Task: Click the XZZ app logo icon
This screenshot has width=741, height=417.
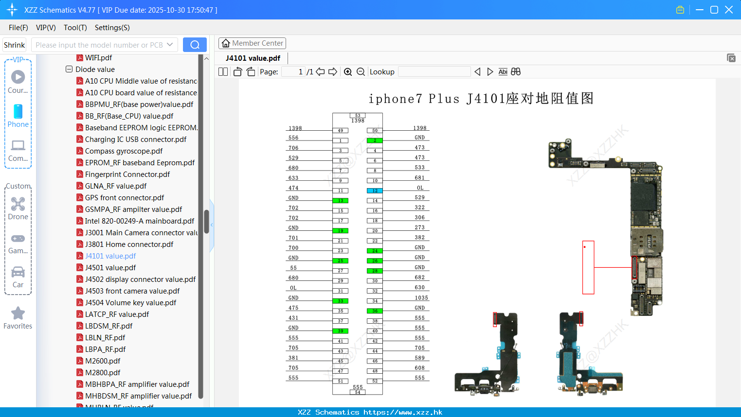Action: pos(12,10)
